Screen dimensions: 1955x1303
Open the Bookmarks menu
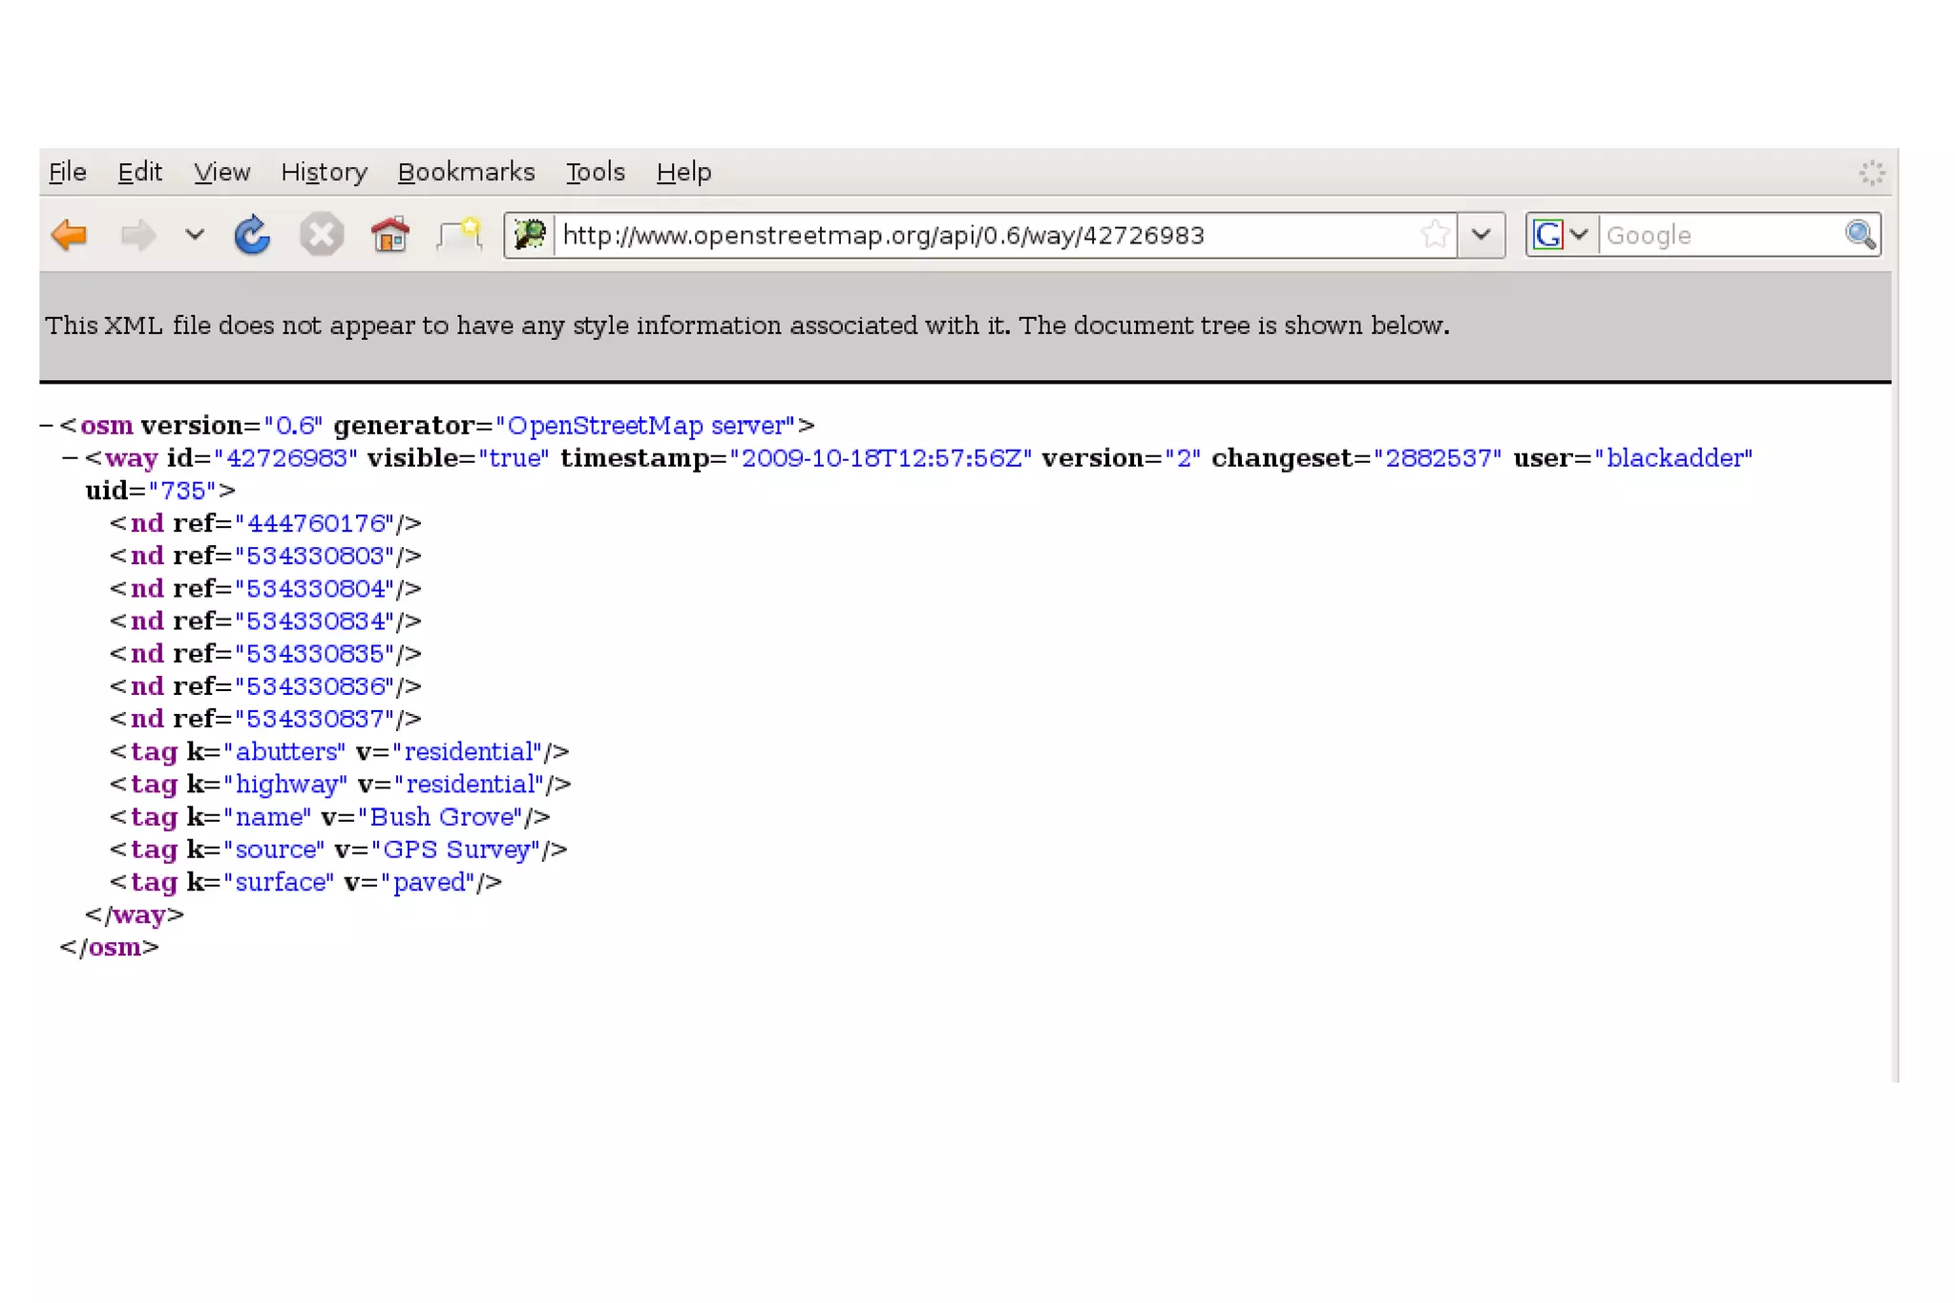[466, 173]
